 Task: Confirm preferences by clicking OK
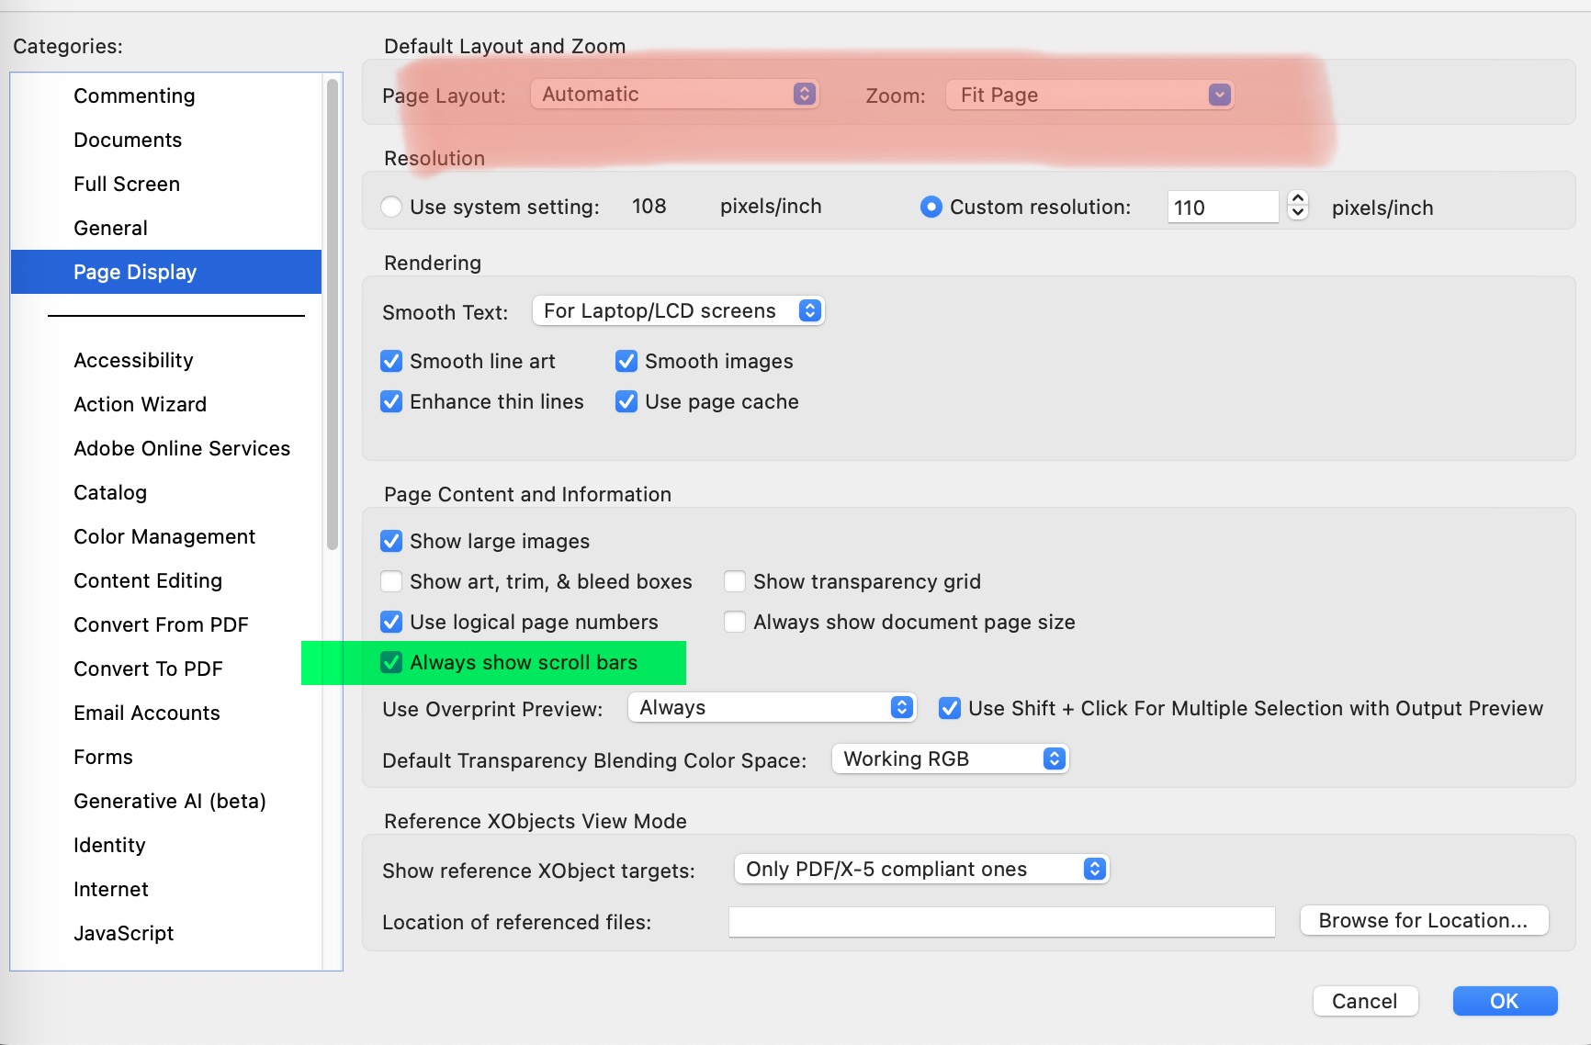[1505, 1001]
